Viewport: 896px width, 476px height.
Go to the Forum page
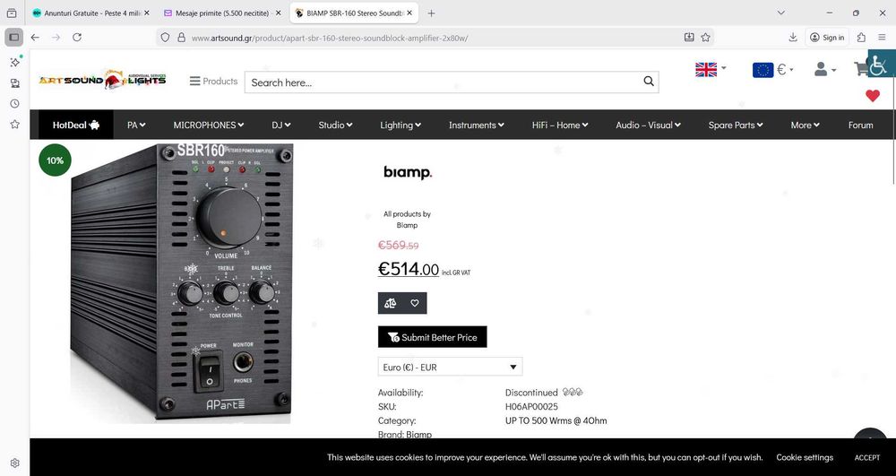(x=860, y=125)
